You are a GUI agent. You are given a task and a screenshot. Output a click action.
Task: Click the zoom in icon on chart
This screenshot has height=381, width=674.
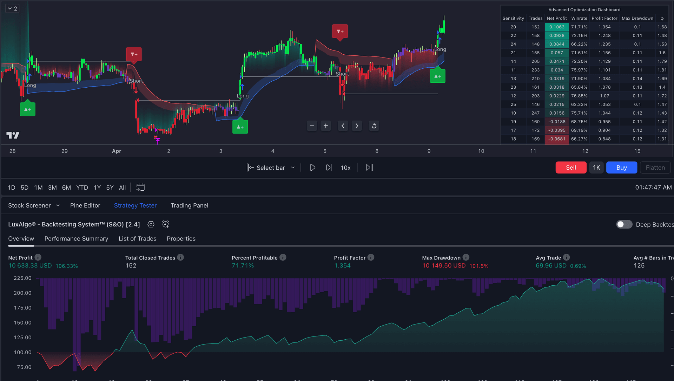[325, 126]
